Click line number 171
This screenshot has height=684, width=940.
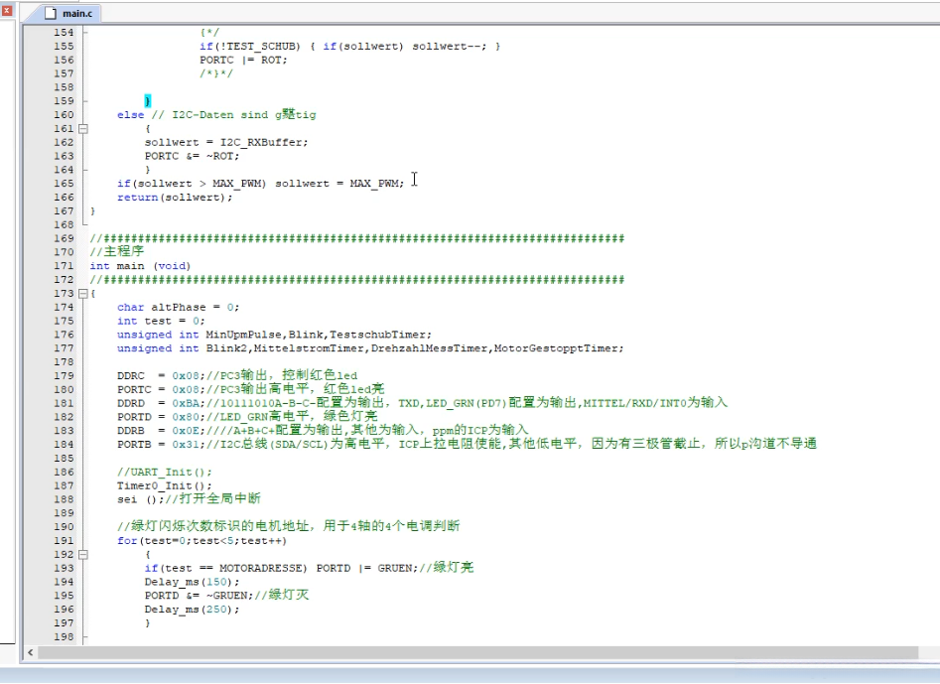(x=64, y=266)
